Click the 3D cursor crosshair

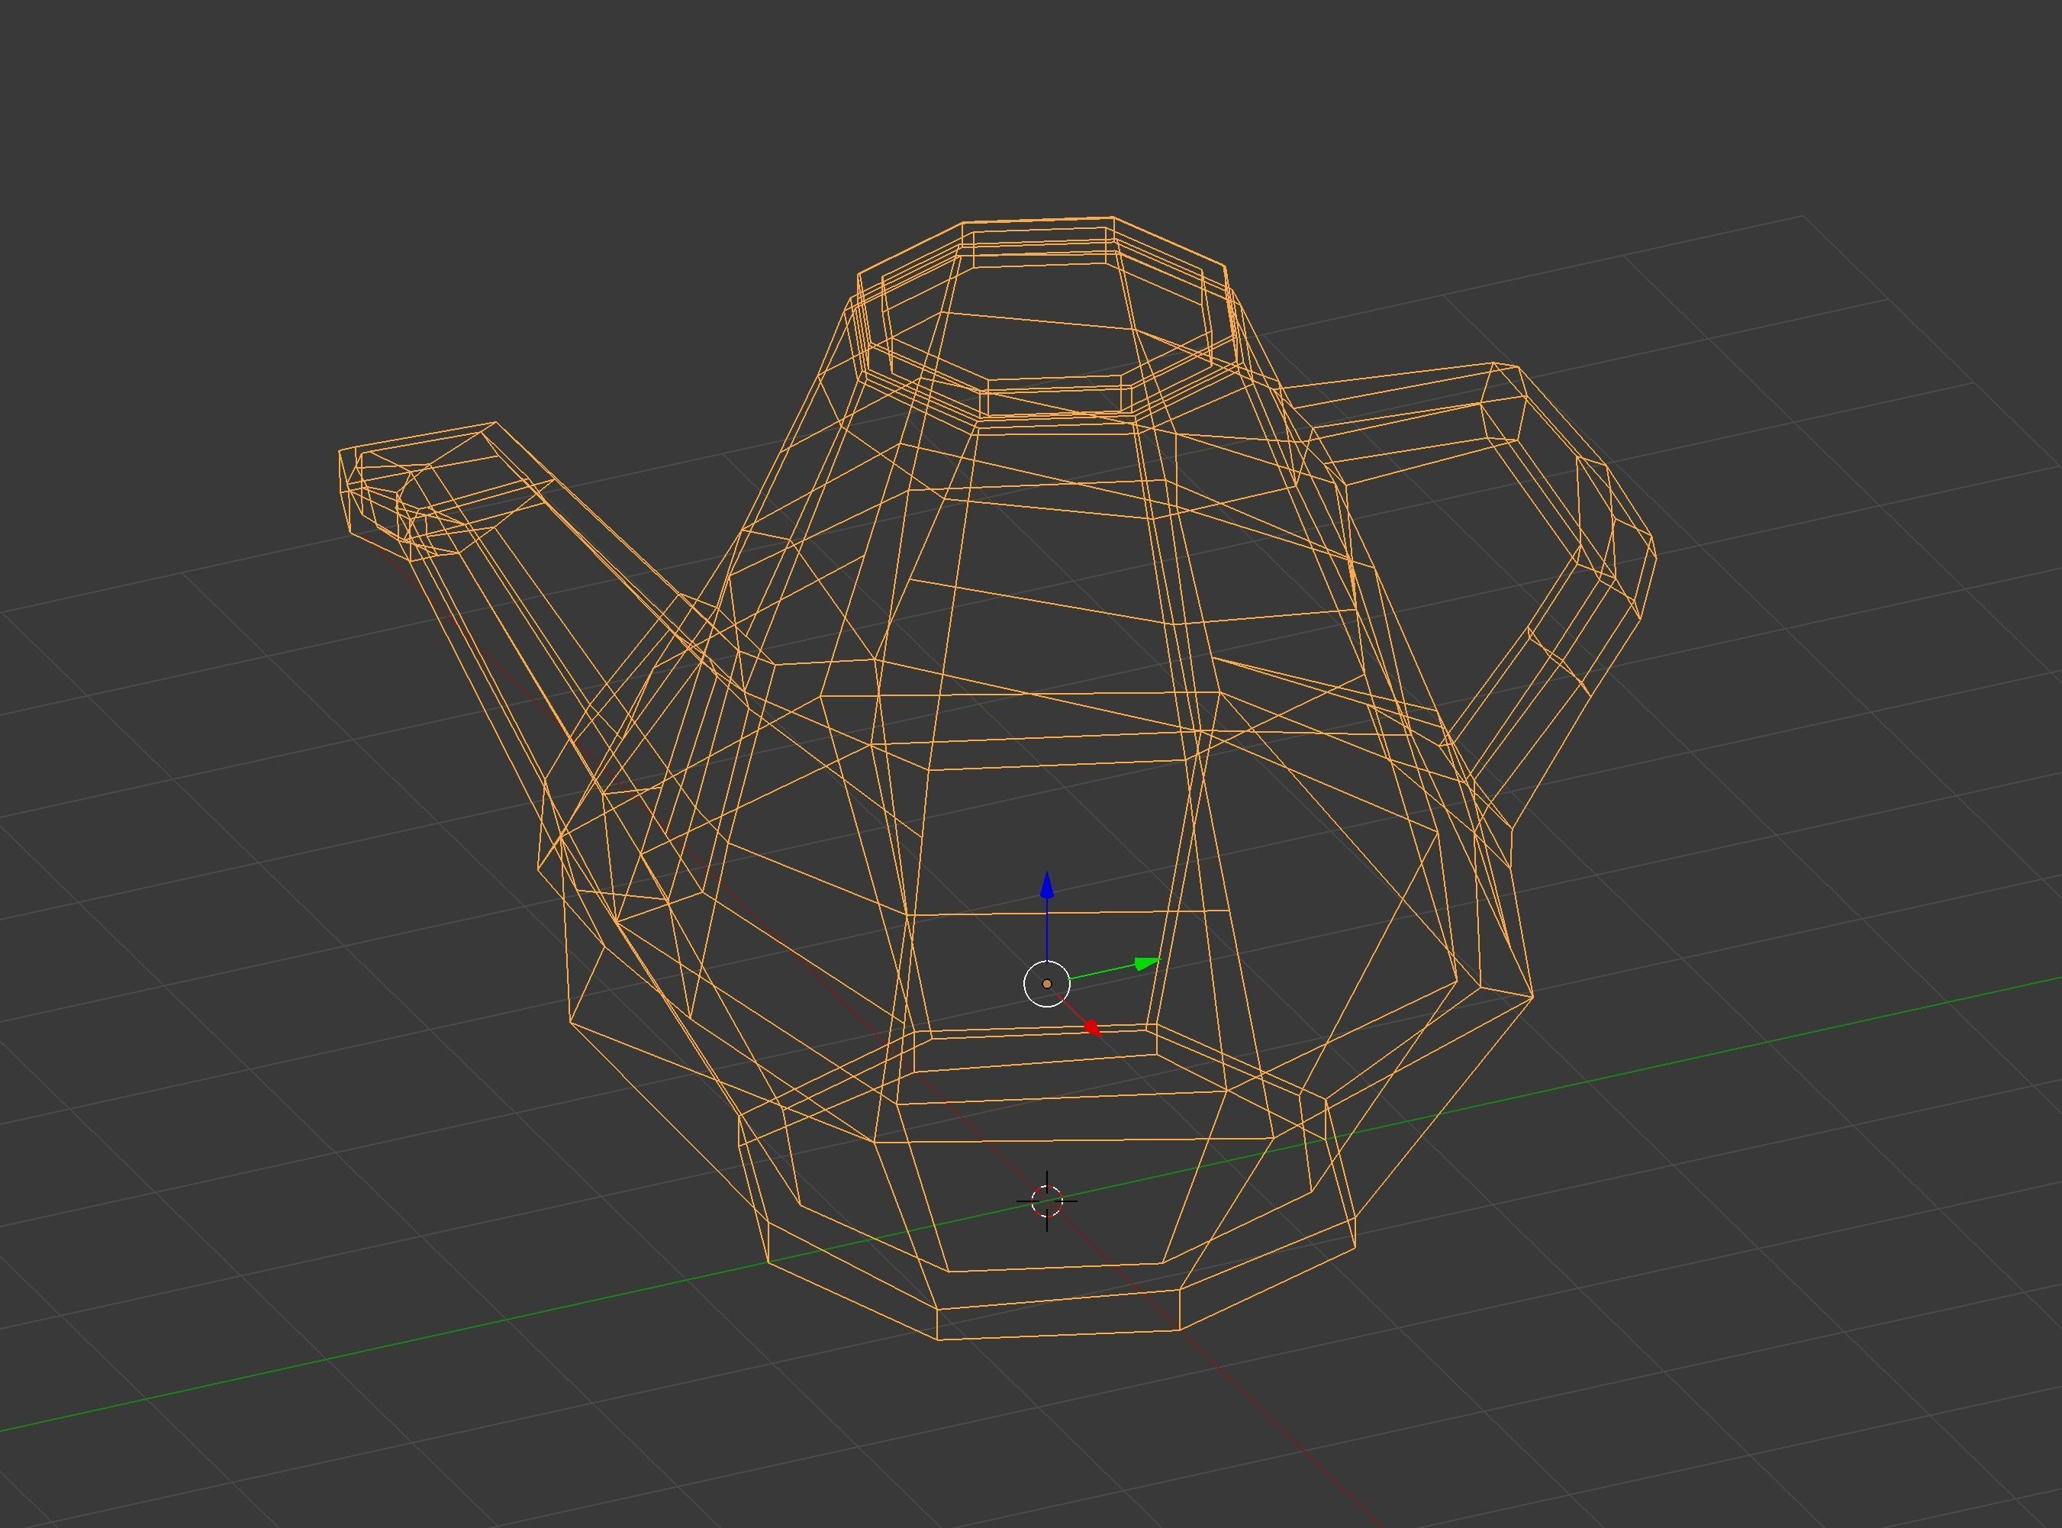(x=1047, y=1201)
